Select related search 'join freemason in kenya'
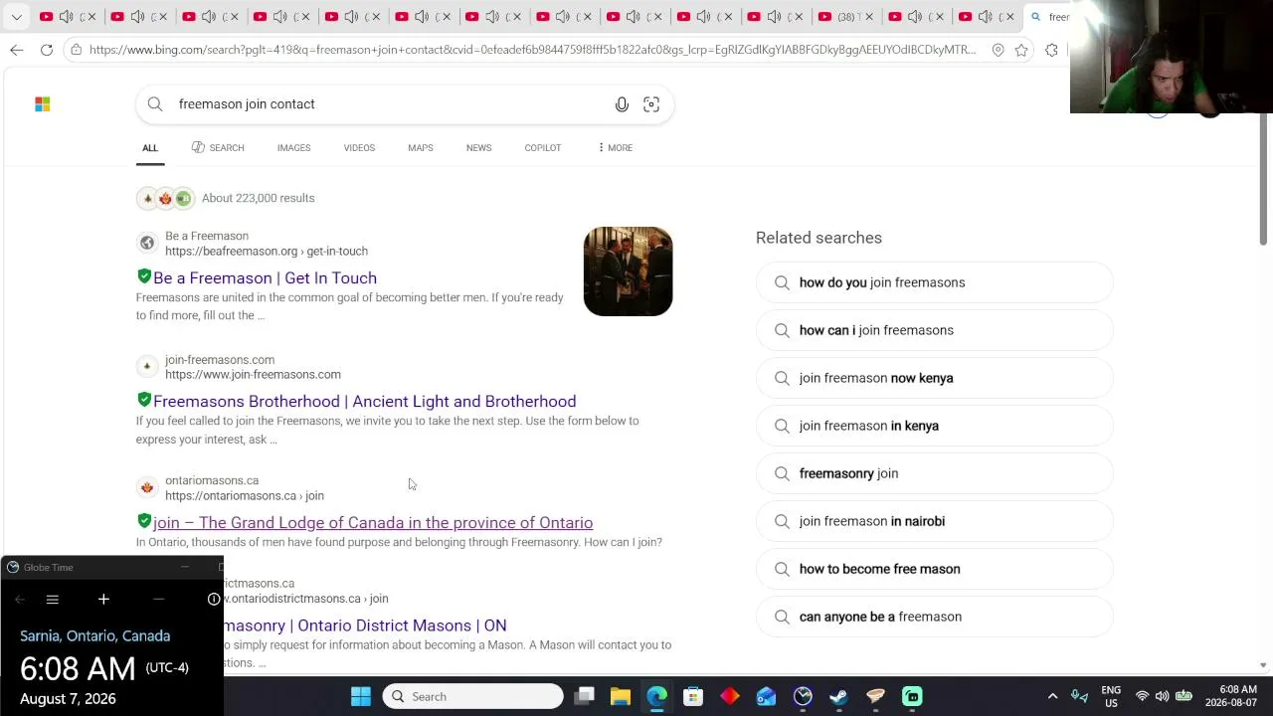Image resolution: width=1273 pixels, height=716 pixels. (934, 426)
